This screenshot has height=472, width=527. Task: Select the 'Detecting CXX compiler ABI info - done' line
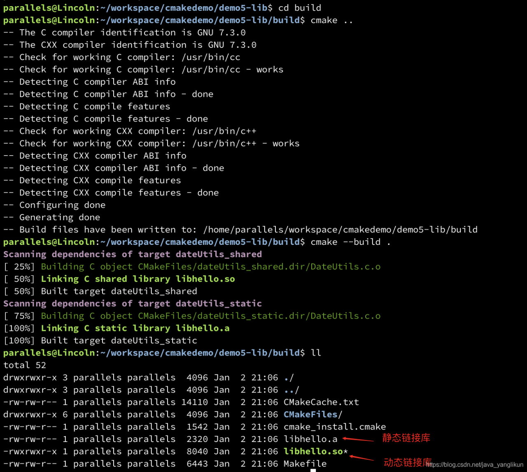coord(114,168)
